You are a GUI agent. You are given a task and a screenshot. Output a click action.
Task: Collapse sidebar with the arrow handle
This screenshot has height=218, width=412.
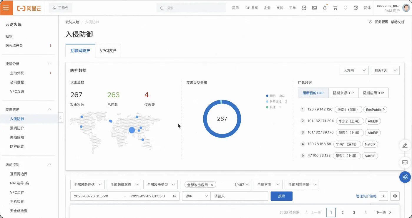click(61, 117)
